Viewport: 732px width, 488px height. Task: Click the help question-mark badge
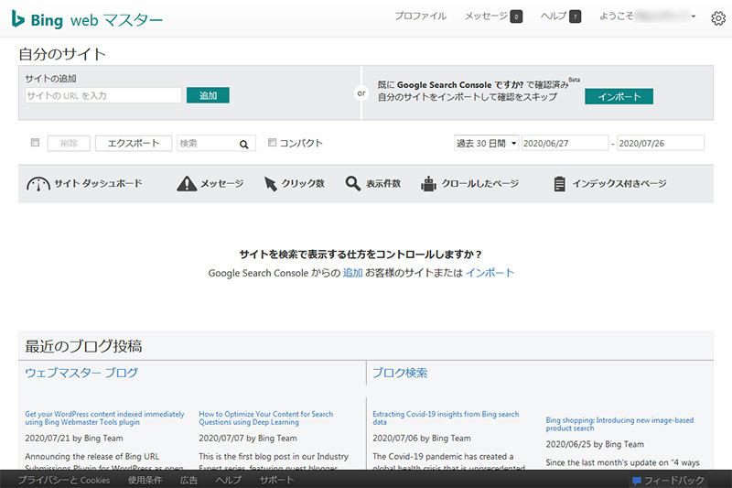pos(576,16)
